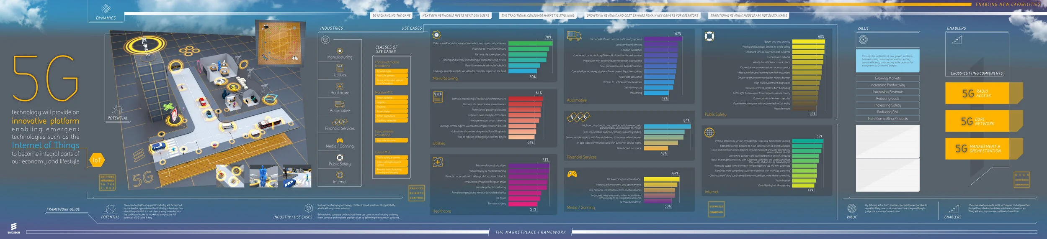
Task: Click the Internet globe icon in Industries list
Action: [x=340, y=175]
